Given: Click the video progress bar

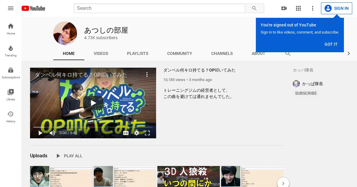Looking at the screenshot, I should click(93, 127).
